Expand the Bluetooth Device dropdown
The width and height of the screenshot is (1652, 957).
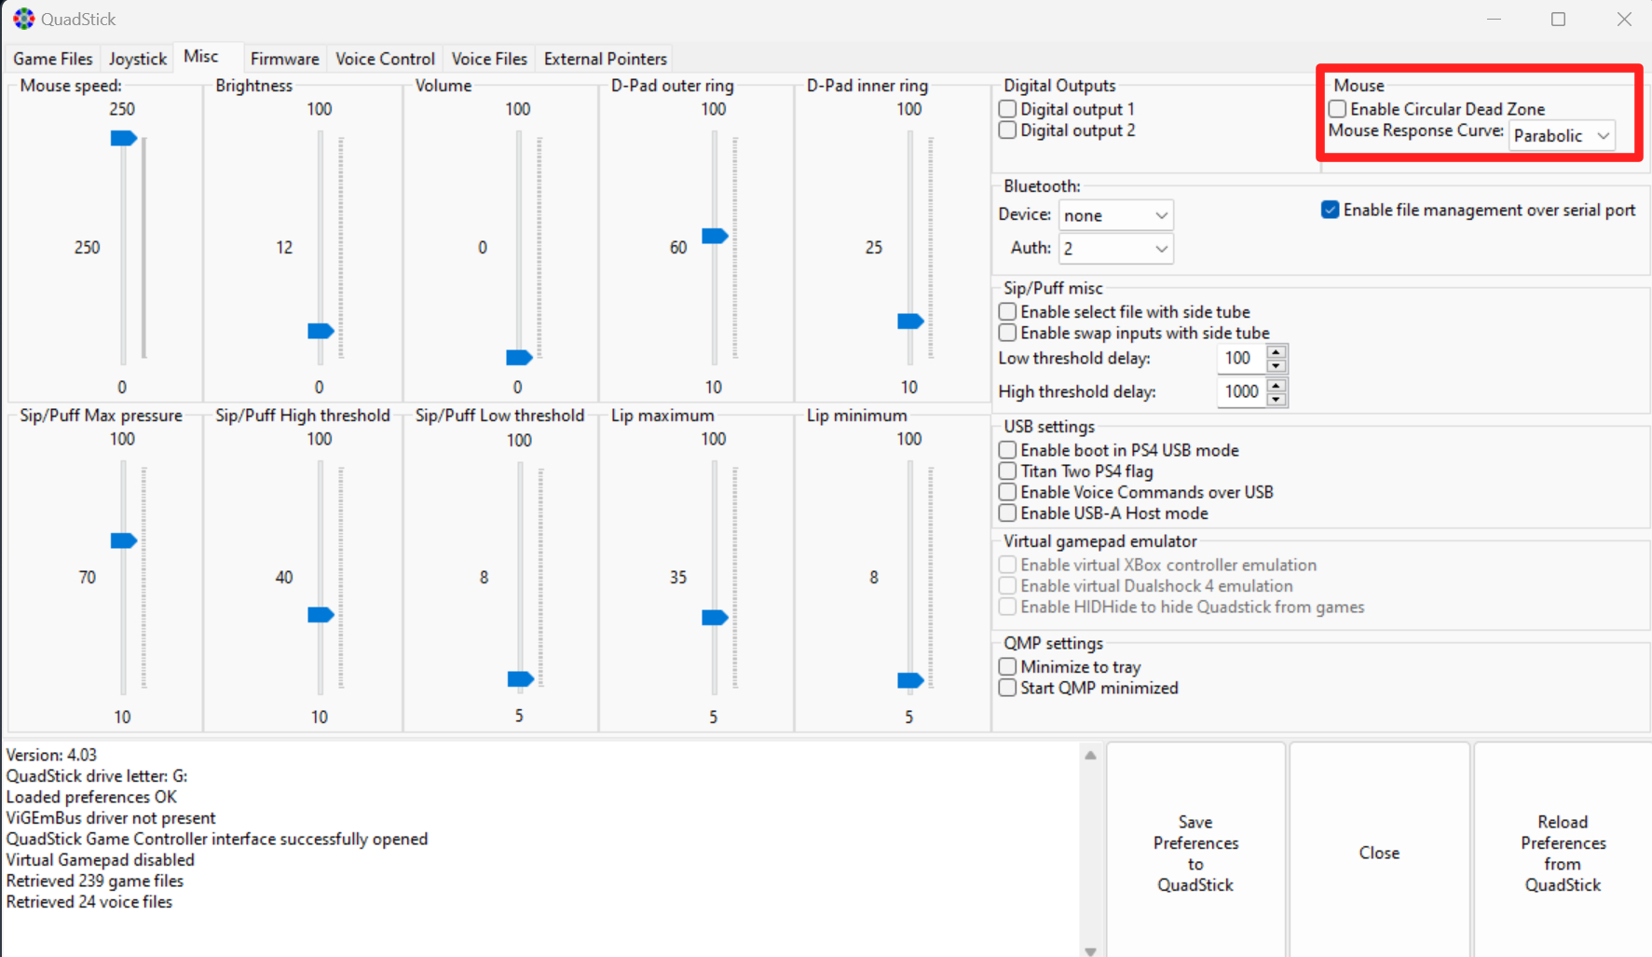[x=1115, y=215]
